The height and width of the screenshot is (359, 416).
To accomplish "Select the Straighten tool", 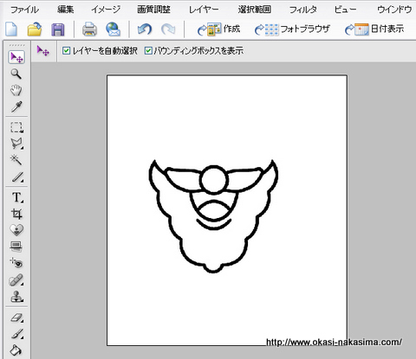I will (x=16, y=247).
